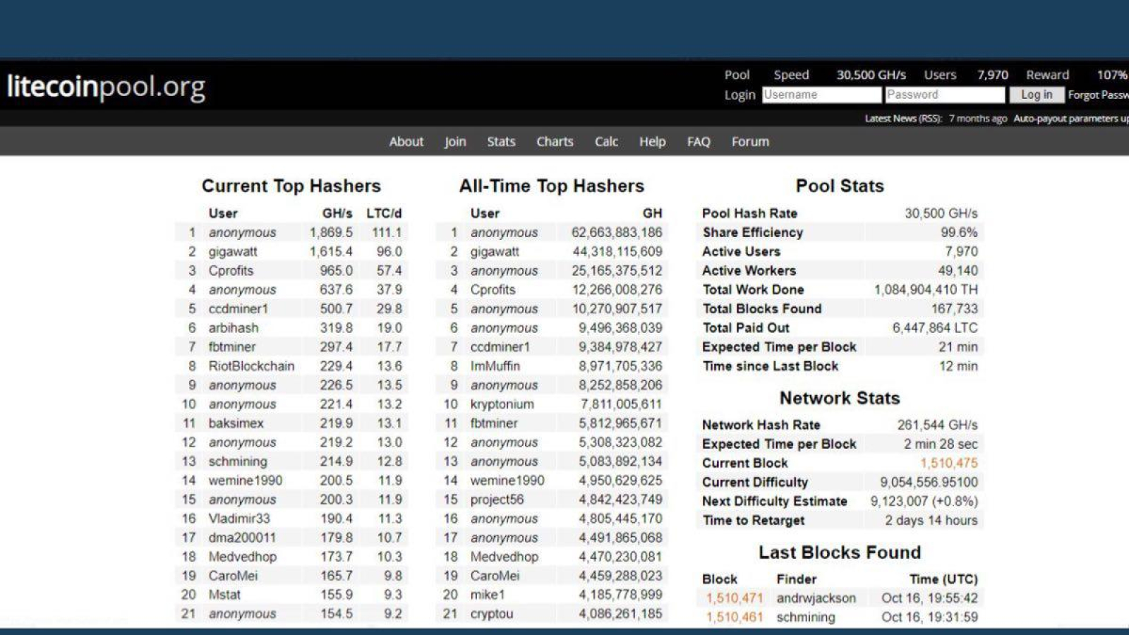The image size is (1129, 635).
Task: Select dma200011 in Current Top Hashers
Action: 242,538
